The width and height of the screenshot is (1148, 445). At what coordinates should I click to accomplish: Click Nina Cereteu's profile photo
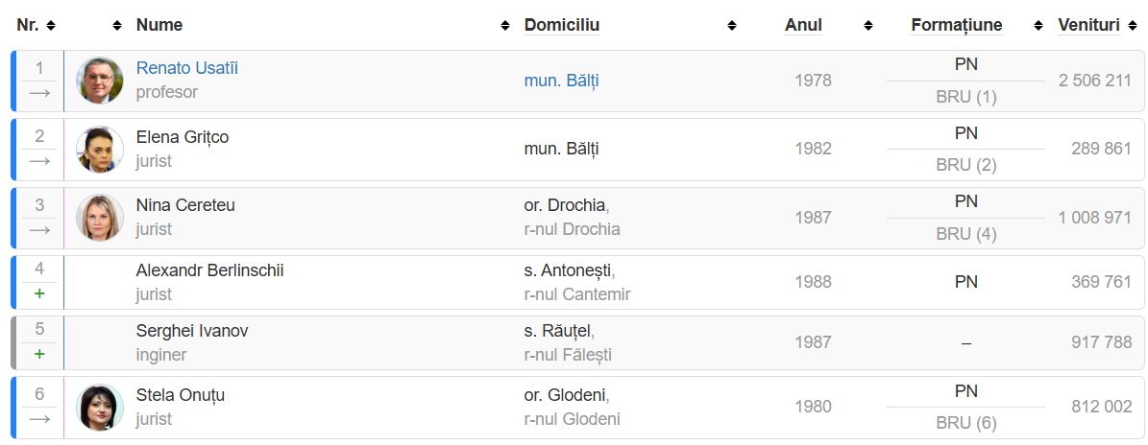click(100, 217)
